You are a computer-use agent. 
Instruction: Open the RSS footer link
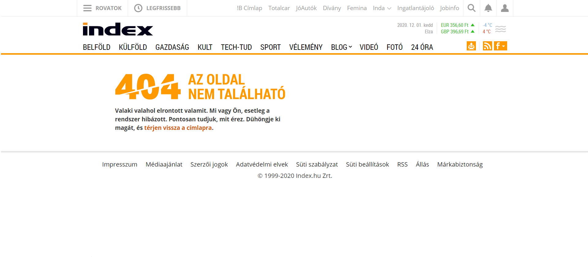[402, 164]
